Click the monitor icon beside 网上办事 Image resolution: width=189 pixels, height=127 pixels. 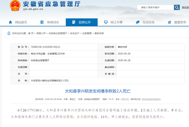pos(106,22)
